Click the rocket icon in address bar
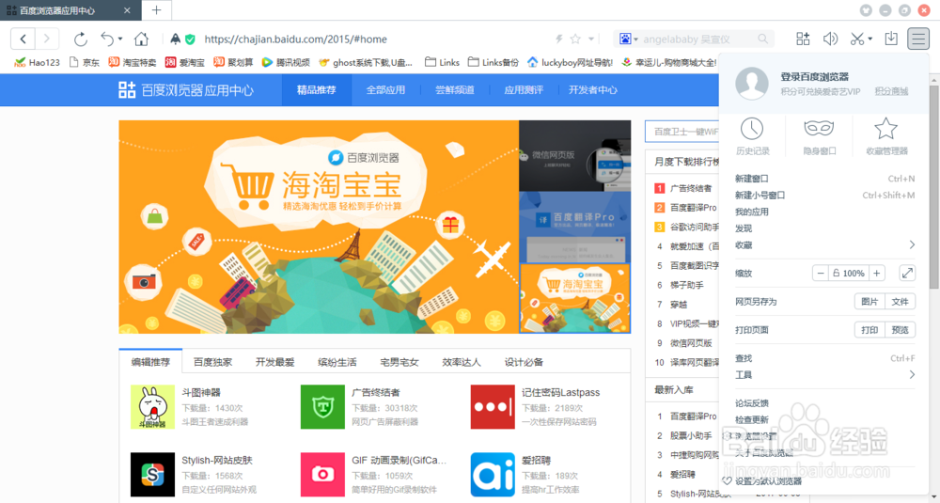 pos(176,39)
